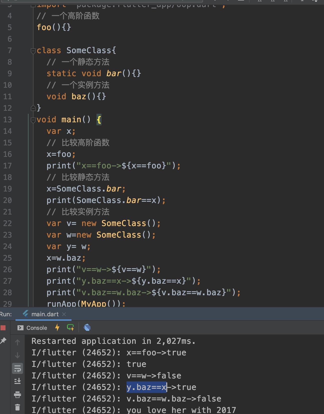Viewport: 324px width, 414px height.
Task: Click line number 17 in gutter
Action: coord(7,166)
